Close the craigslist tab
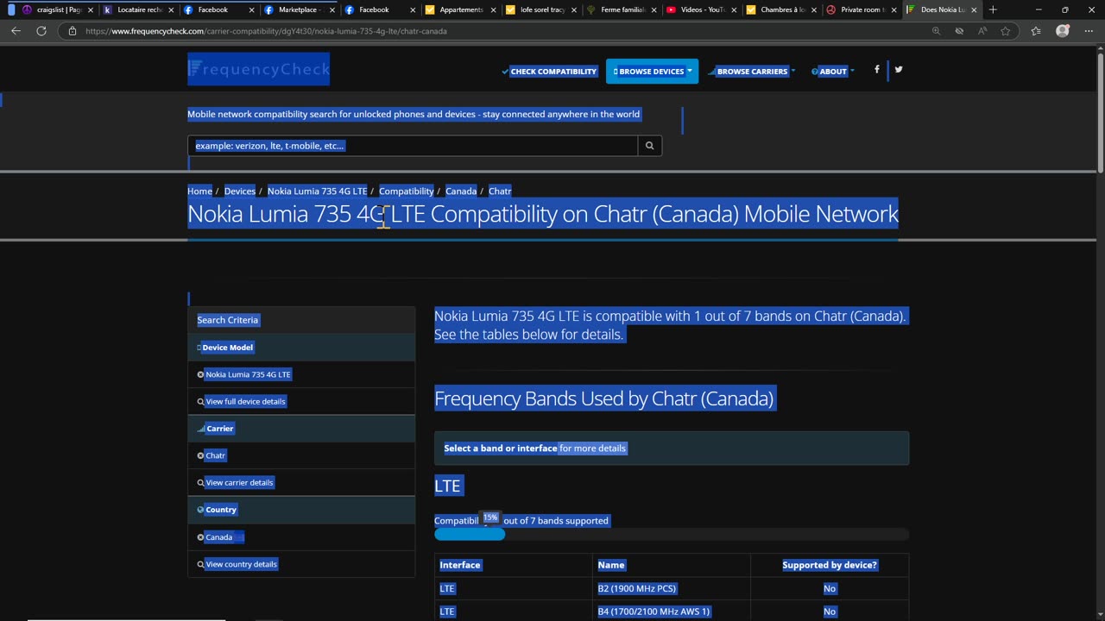 [91, 9]
